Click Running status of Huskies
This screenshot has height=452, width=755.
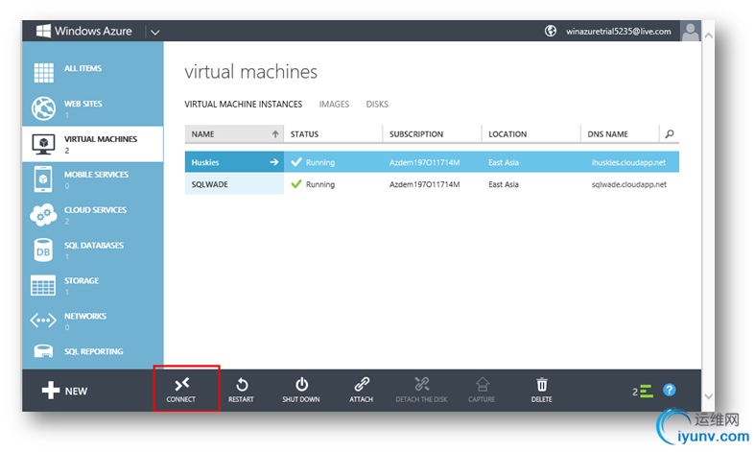click(313, 162)
